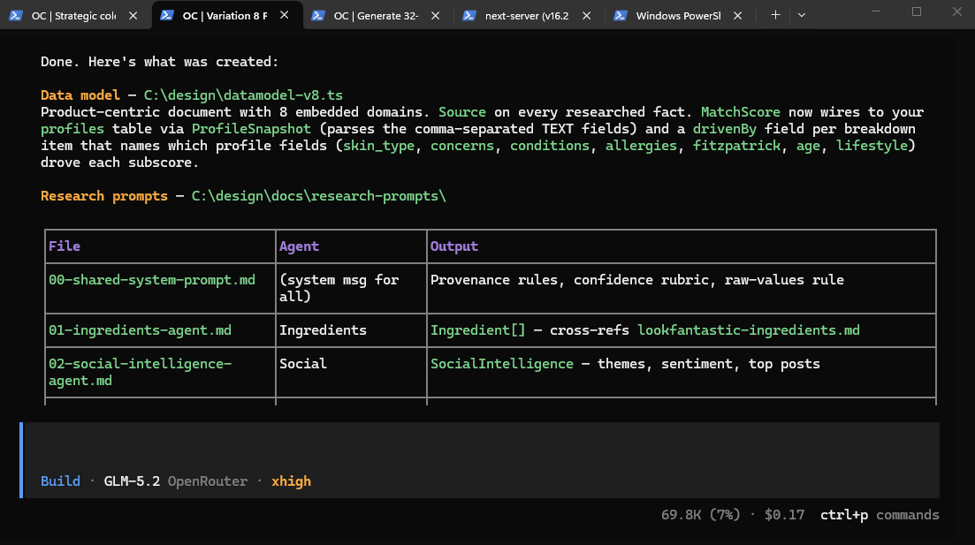Click the File column header
Viewport: 975px width, 545px height.
[65, 246]
